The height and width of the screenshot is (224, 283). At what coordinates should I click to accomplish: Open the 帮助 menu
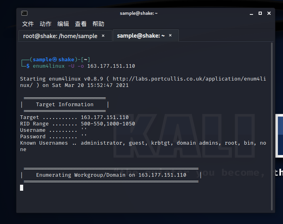98,24
